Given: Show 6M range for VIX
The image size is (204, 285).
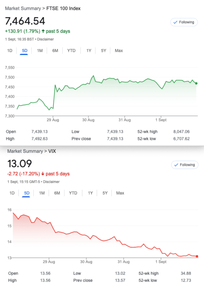Looking at the screenshot, I should pos(57,193).
